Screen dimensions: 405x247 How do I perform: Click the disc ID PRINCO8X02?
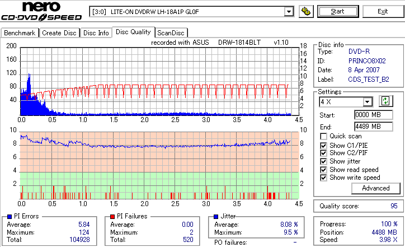[367, 61]
